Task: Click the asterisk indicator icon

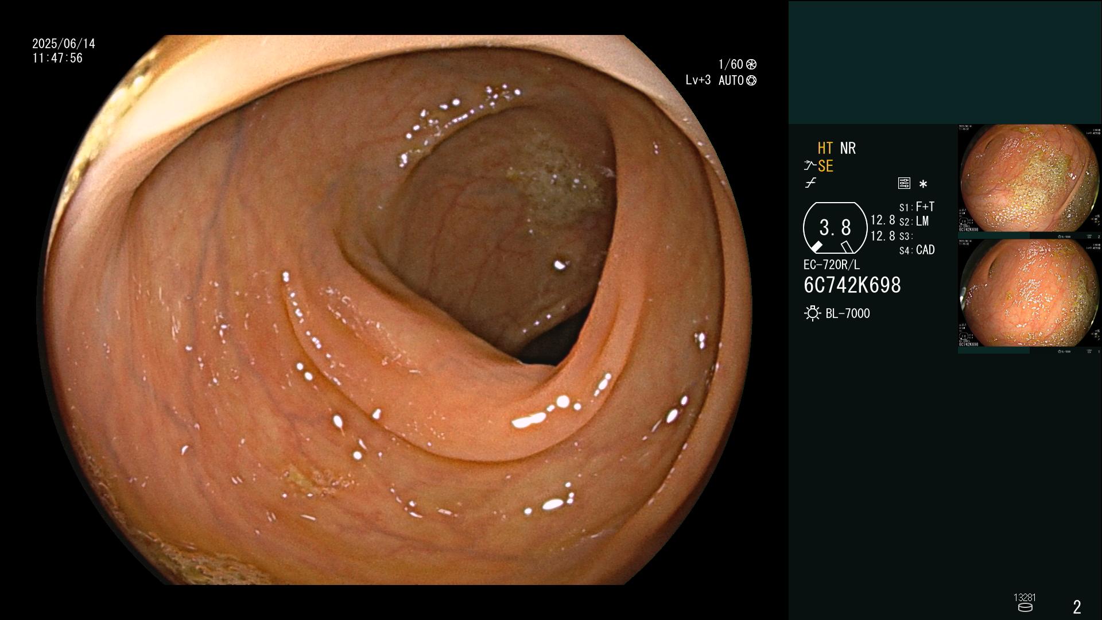Action: tap(923, 184)
